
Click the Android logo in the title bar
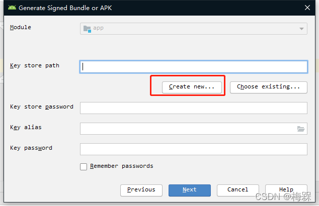pyautogui.click(x=12, y=8)
